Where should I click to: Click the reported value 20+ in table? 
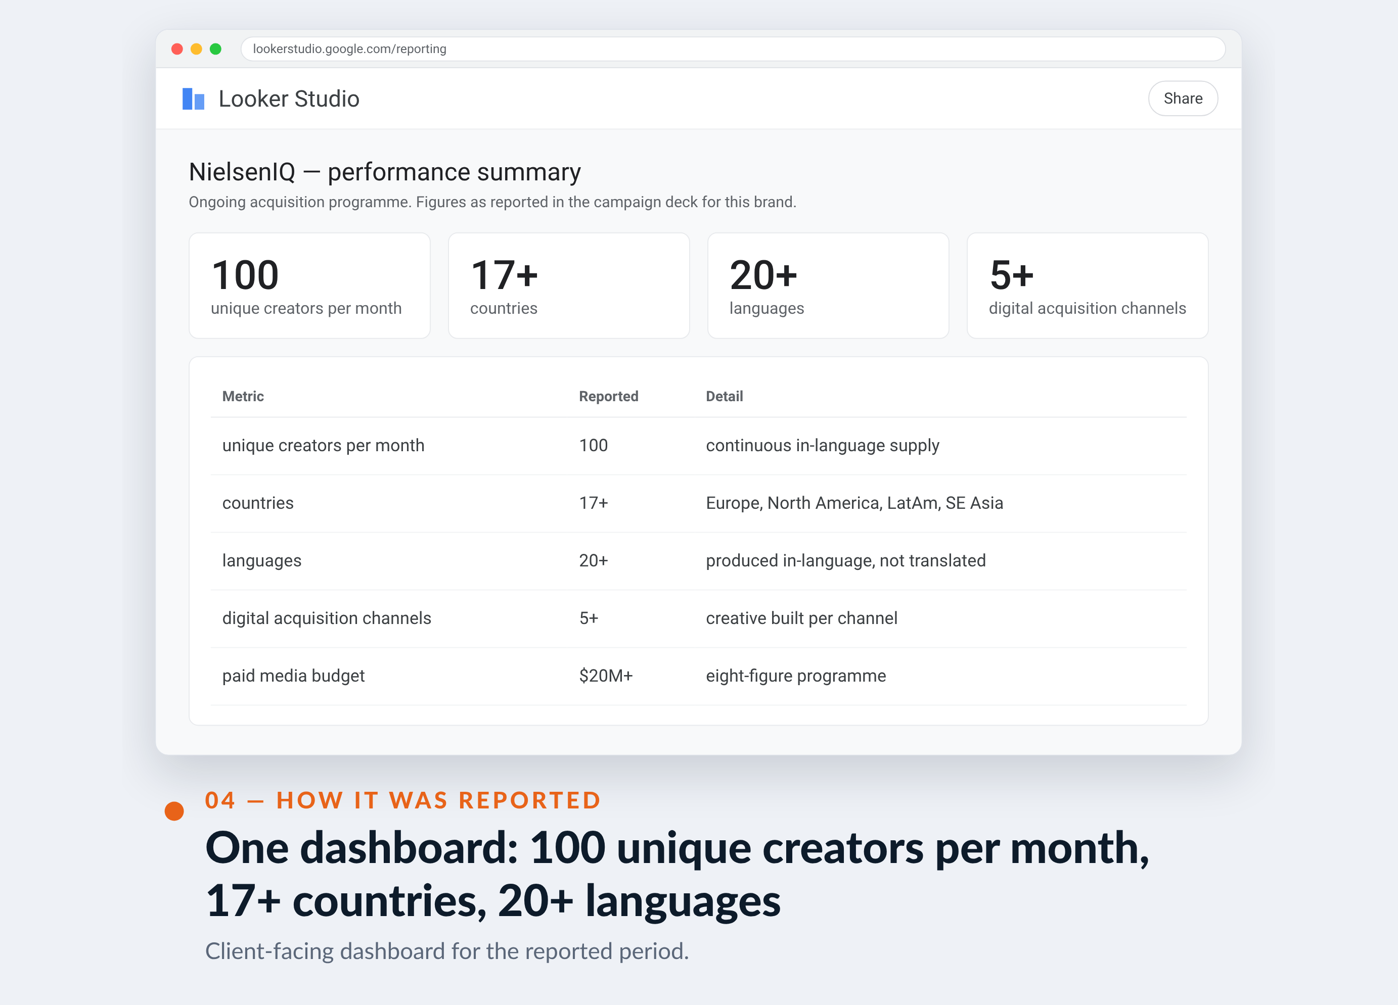pos(593,561)
